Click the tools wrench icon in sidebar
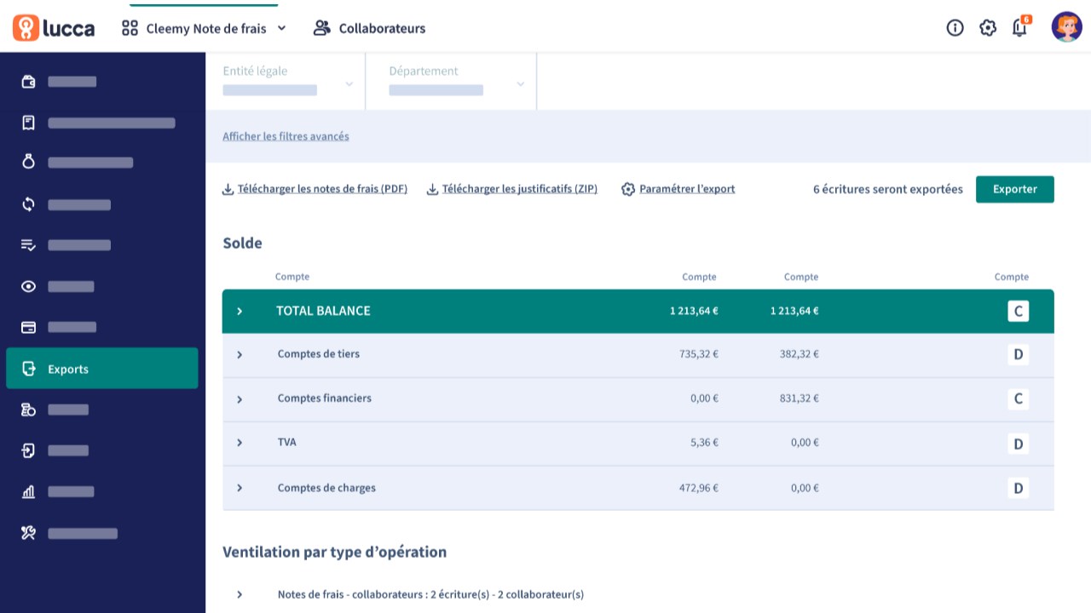Image resolution: width=1091 pixels, height=613 pixels. coord(28,533)
